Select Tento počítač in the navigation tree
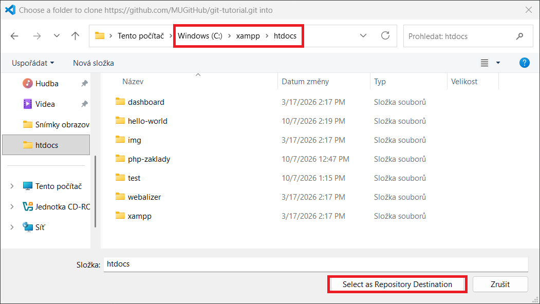The image size is (540, 304). pos(52,186)
